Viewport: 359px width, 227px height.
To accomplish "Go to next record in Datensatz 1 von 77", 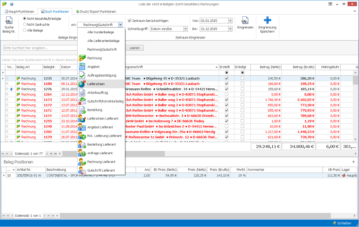I will 47,154.
